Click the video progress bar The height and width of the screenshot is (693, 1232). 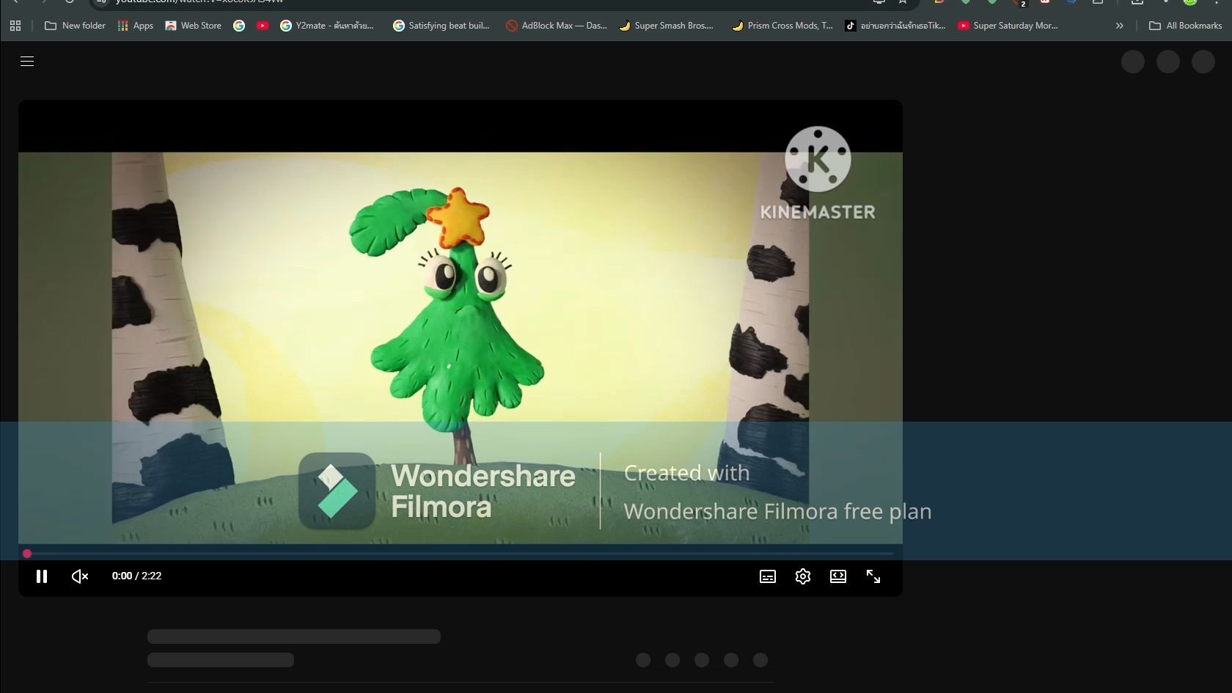point(461,554)
